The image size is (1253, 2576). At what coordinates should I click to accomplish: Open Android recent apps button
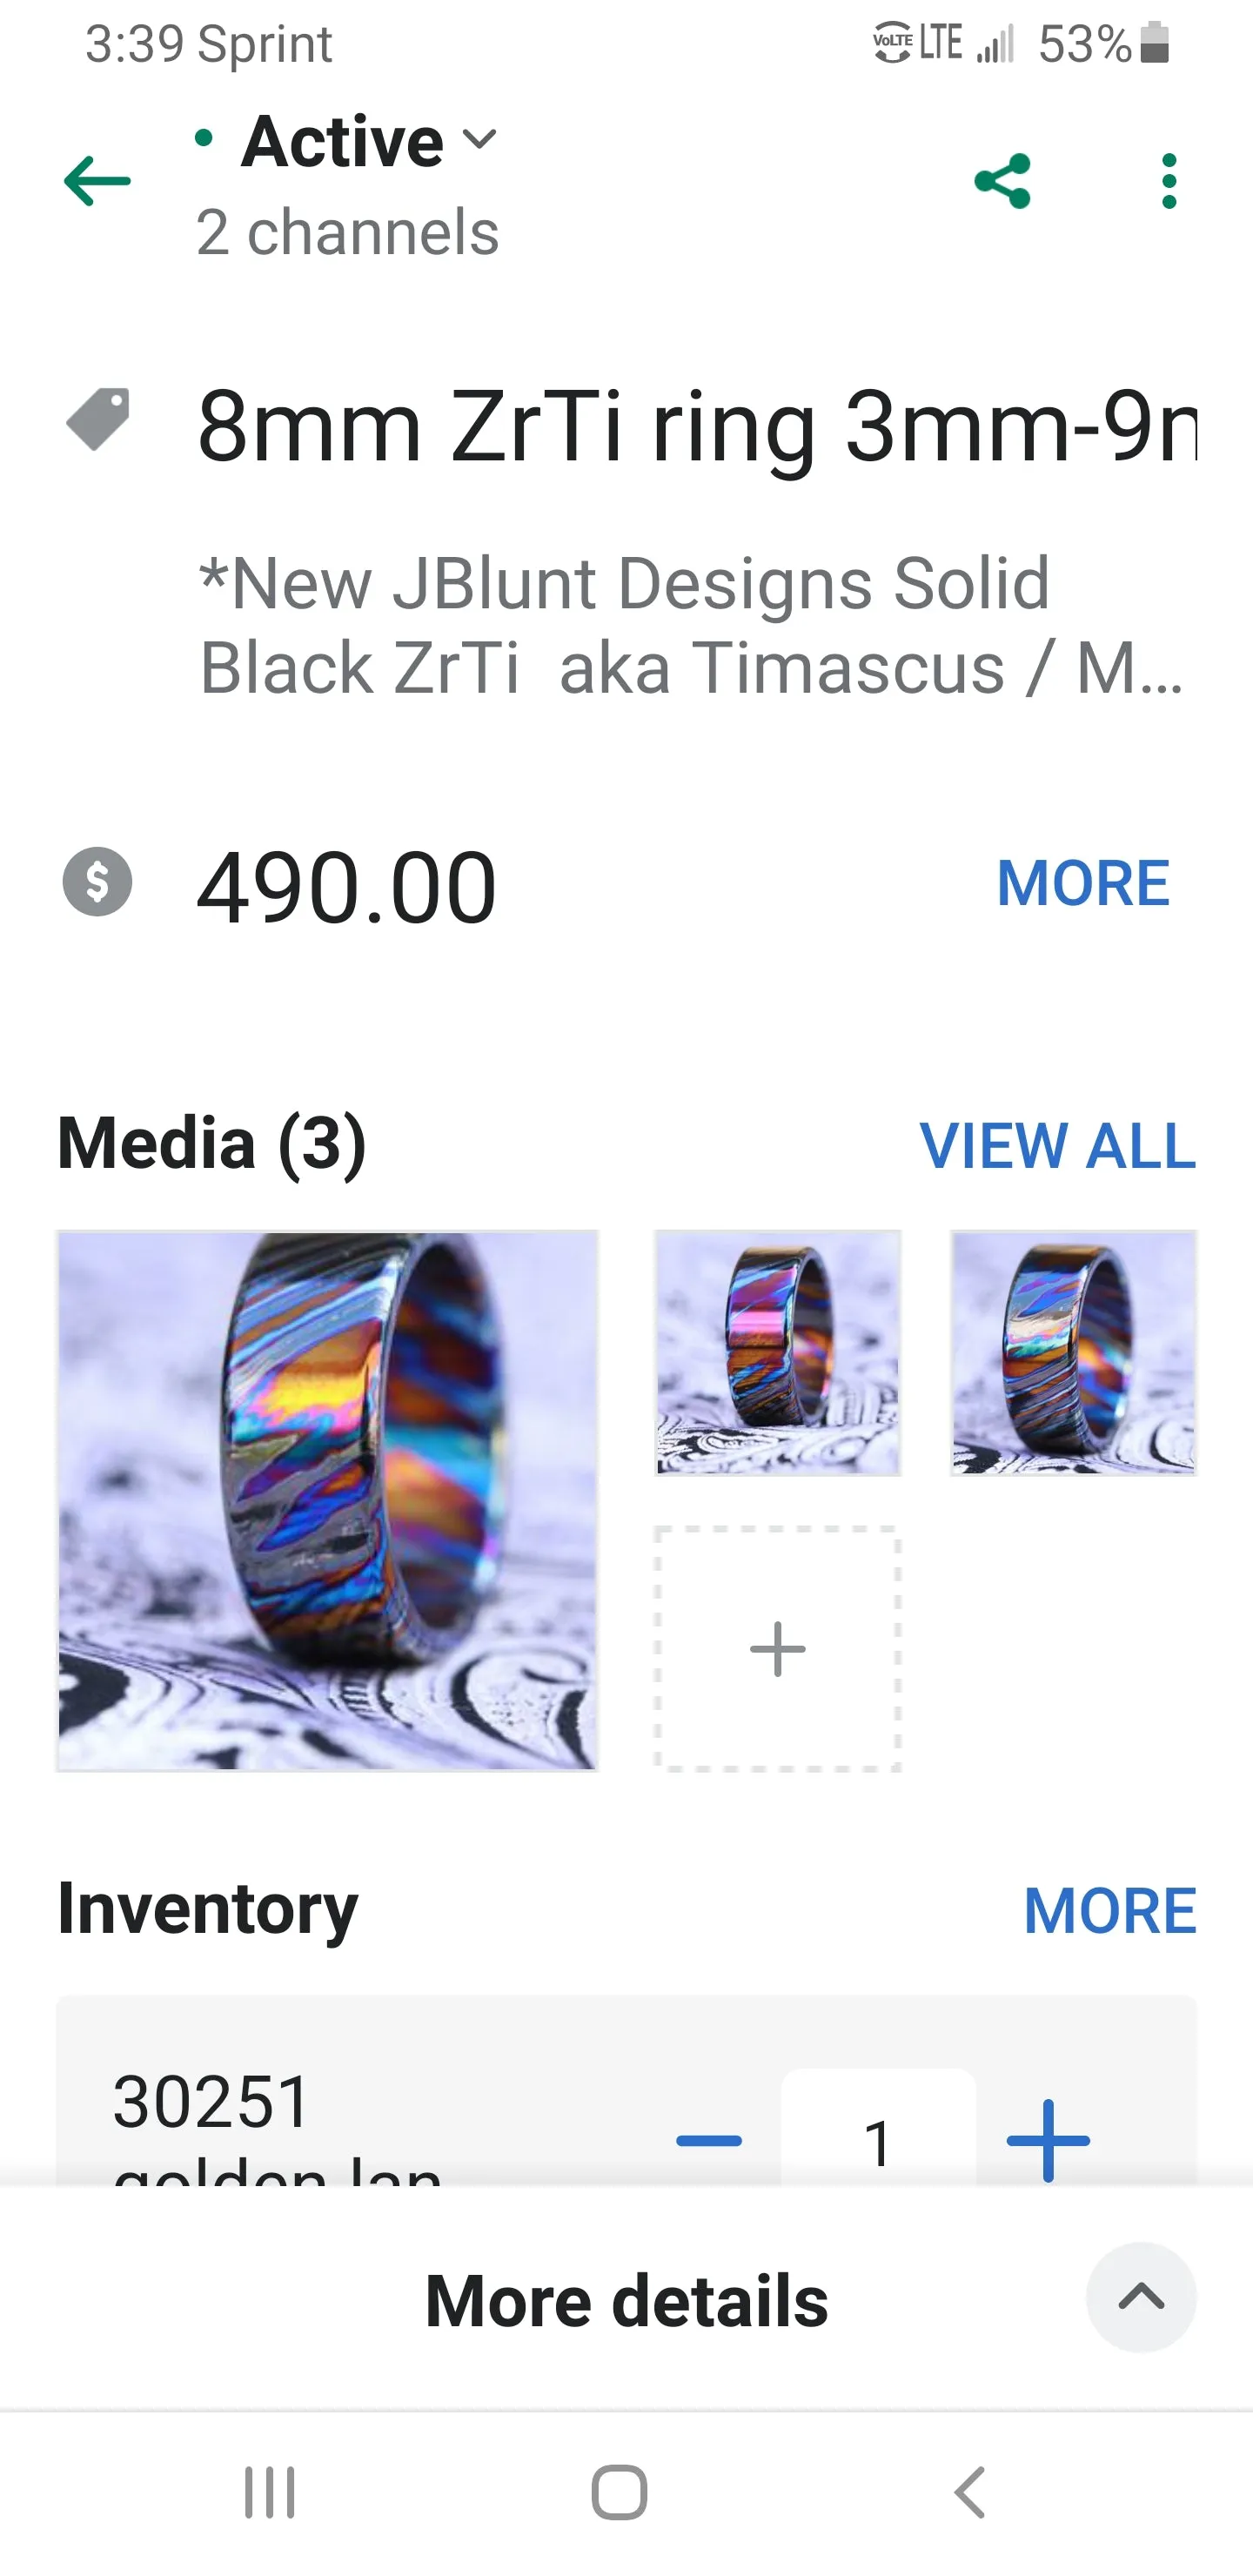(x=270, y=2492)
